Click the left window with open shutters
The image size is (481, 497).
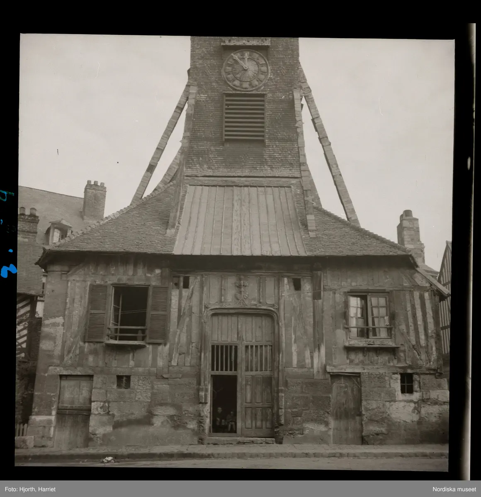pyautogui.click(x=127, y=313)
